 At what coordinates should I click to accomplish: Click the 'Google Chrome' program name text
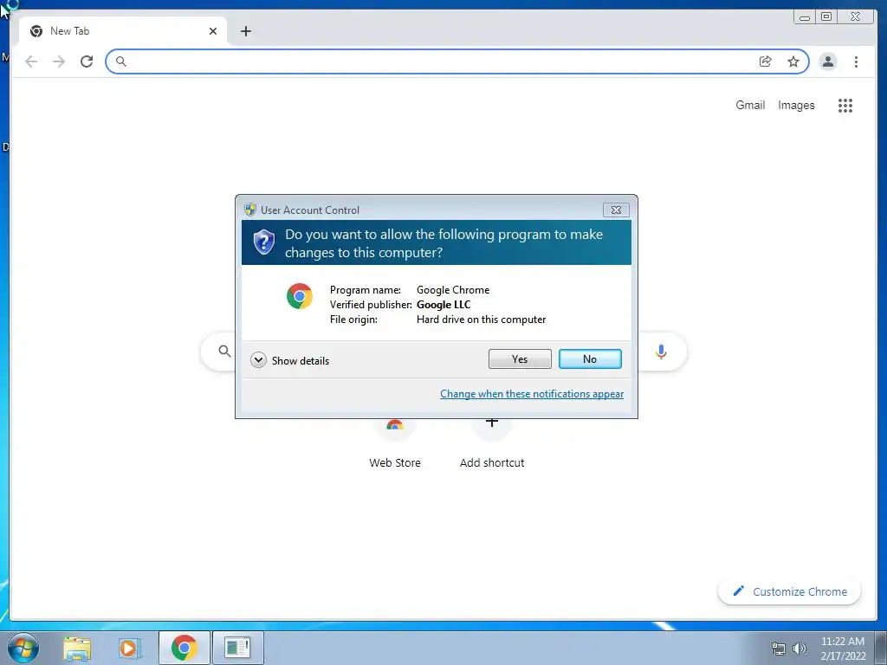(x=453, y=290)
